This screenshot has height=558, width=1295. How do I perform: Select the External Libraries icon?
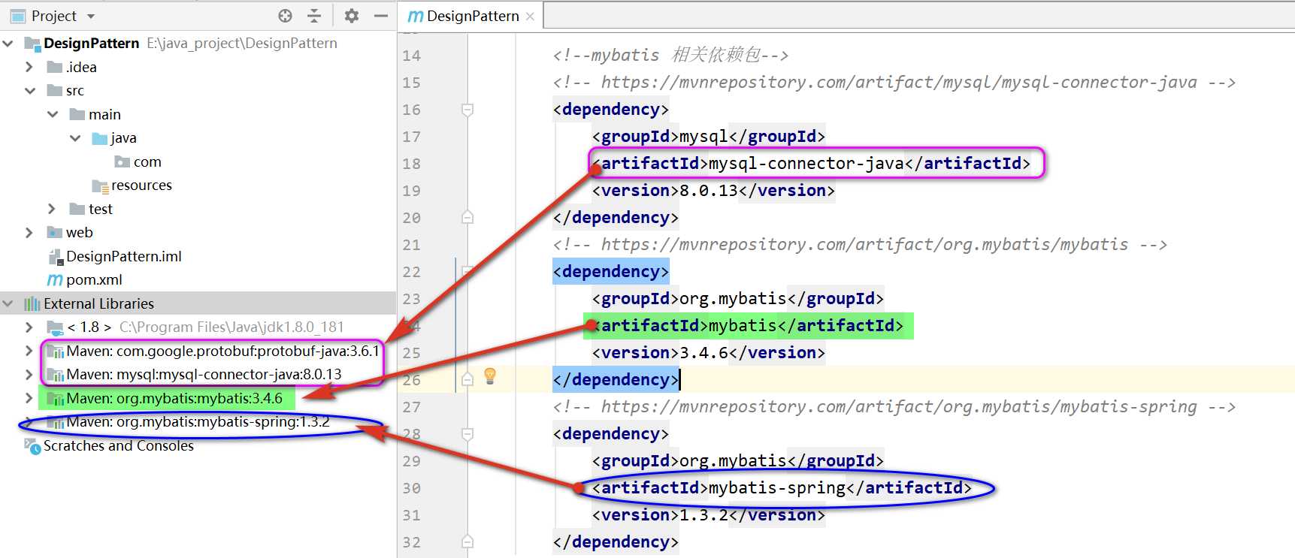tap(32, 303)
